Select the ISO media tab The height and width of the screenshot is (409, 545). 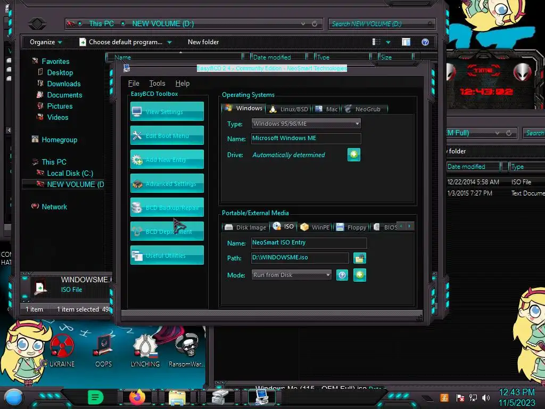[283, 226]
